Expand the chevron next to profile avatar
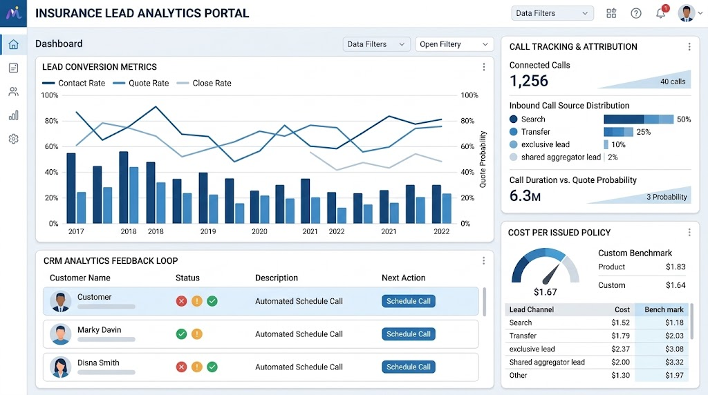Viewport: 708px width, 395px height. pyautogui.click(x=700, y=13)
